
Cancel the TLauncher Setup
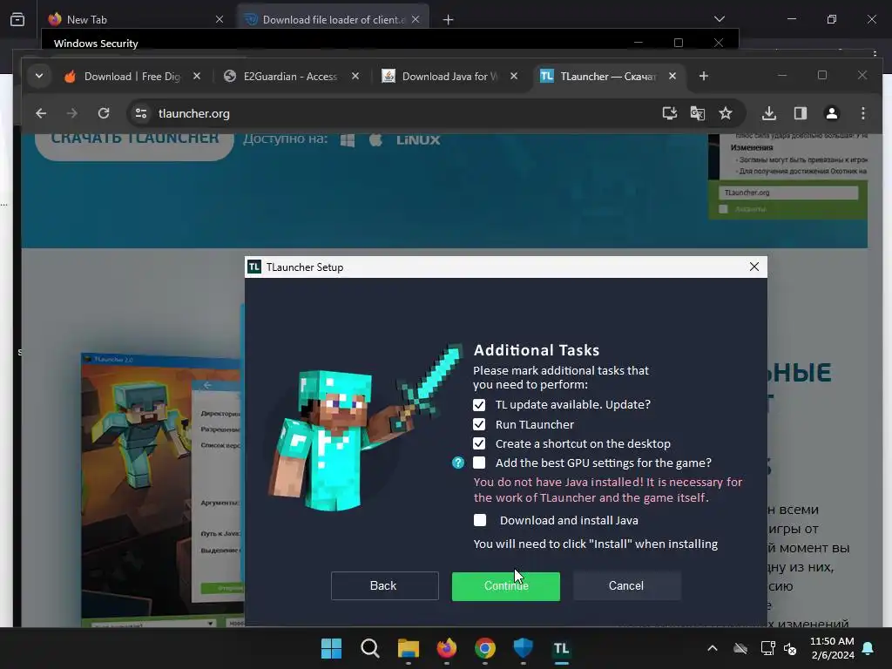click(x=626, y=586)
